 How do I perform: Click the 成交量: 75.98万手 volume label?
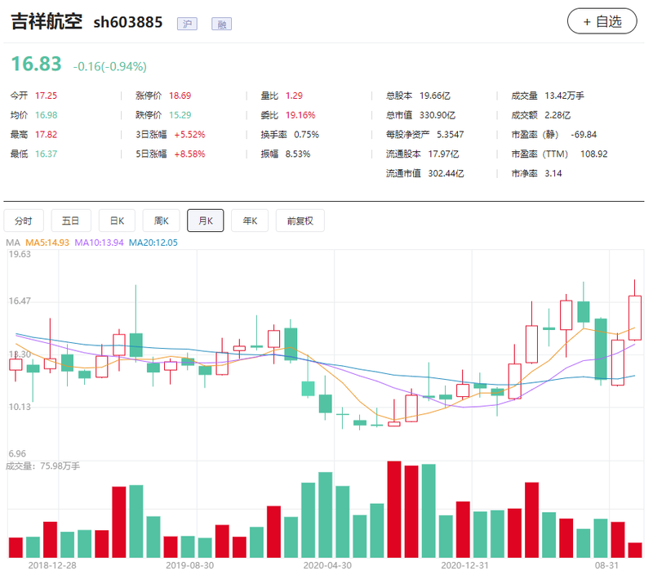42,466
